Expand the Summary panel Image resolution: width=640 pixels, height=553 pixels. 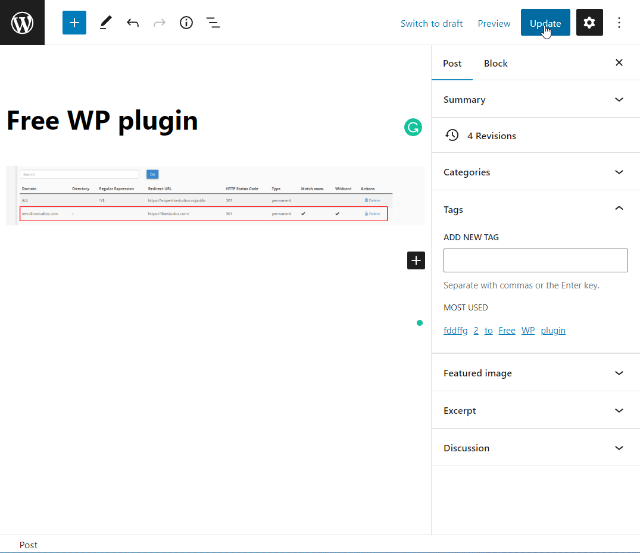point(535,99)
